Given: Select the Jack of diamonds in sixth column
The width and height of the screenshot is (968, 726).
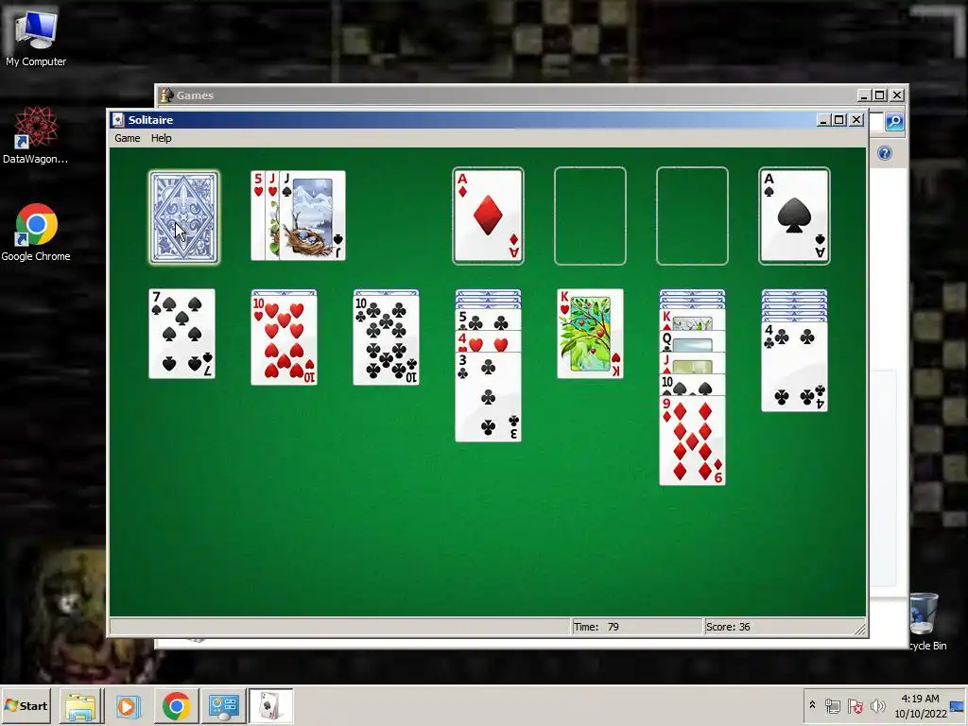Looking at the screenshot, I should click(x=692, y=363).
